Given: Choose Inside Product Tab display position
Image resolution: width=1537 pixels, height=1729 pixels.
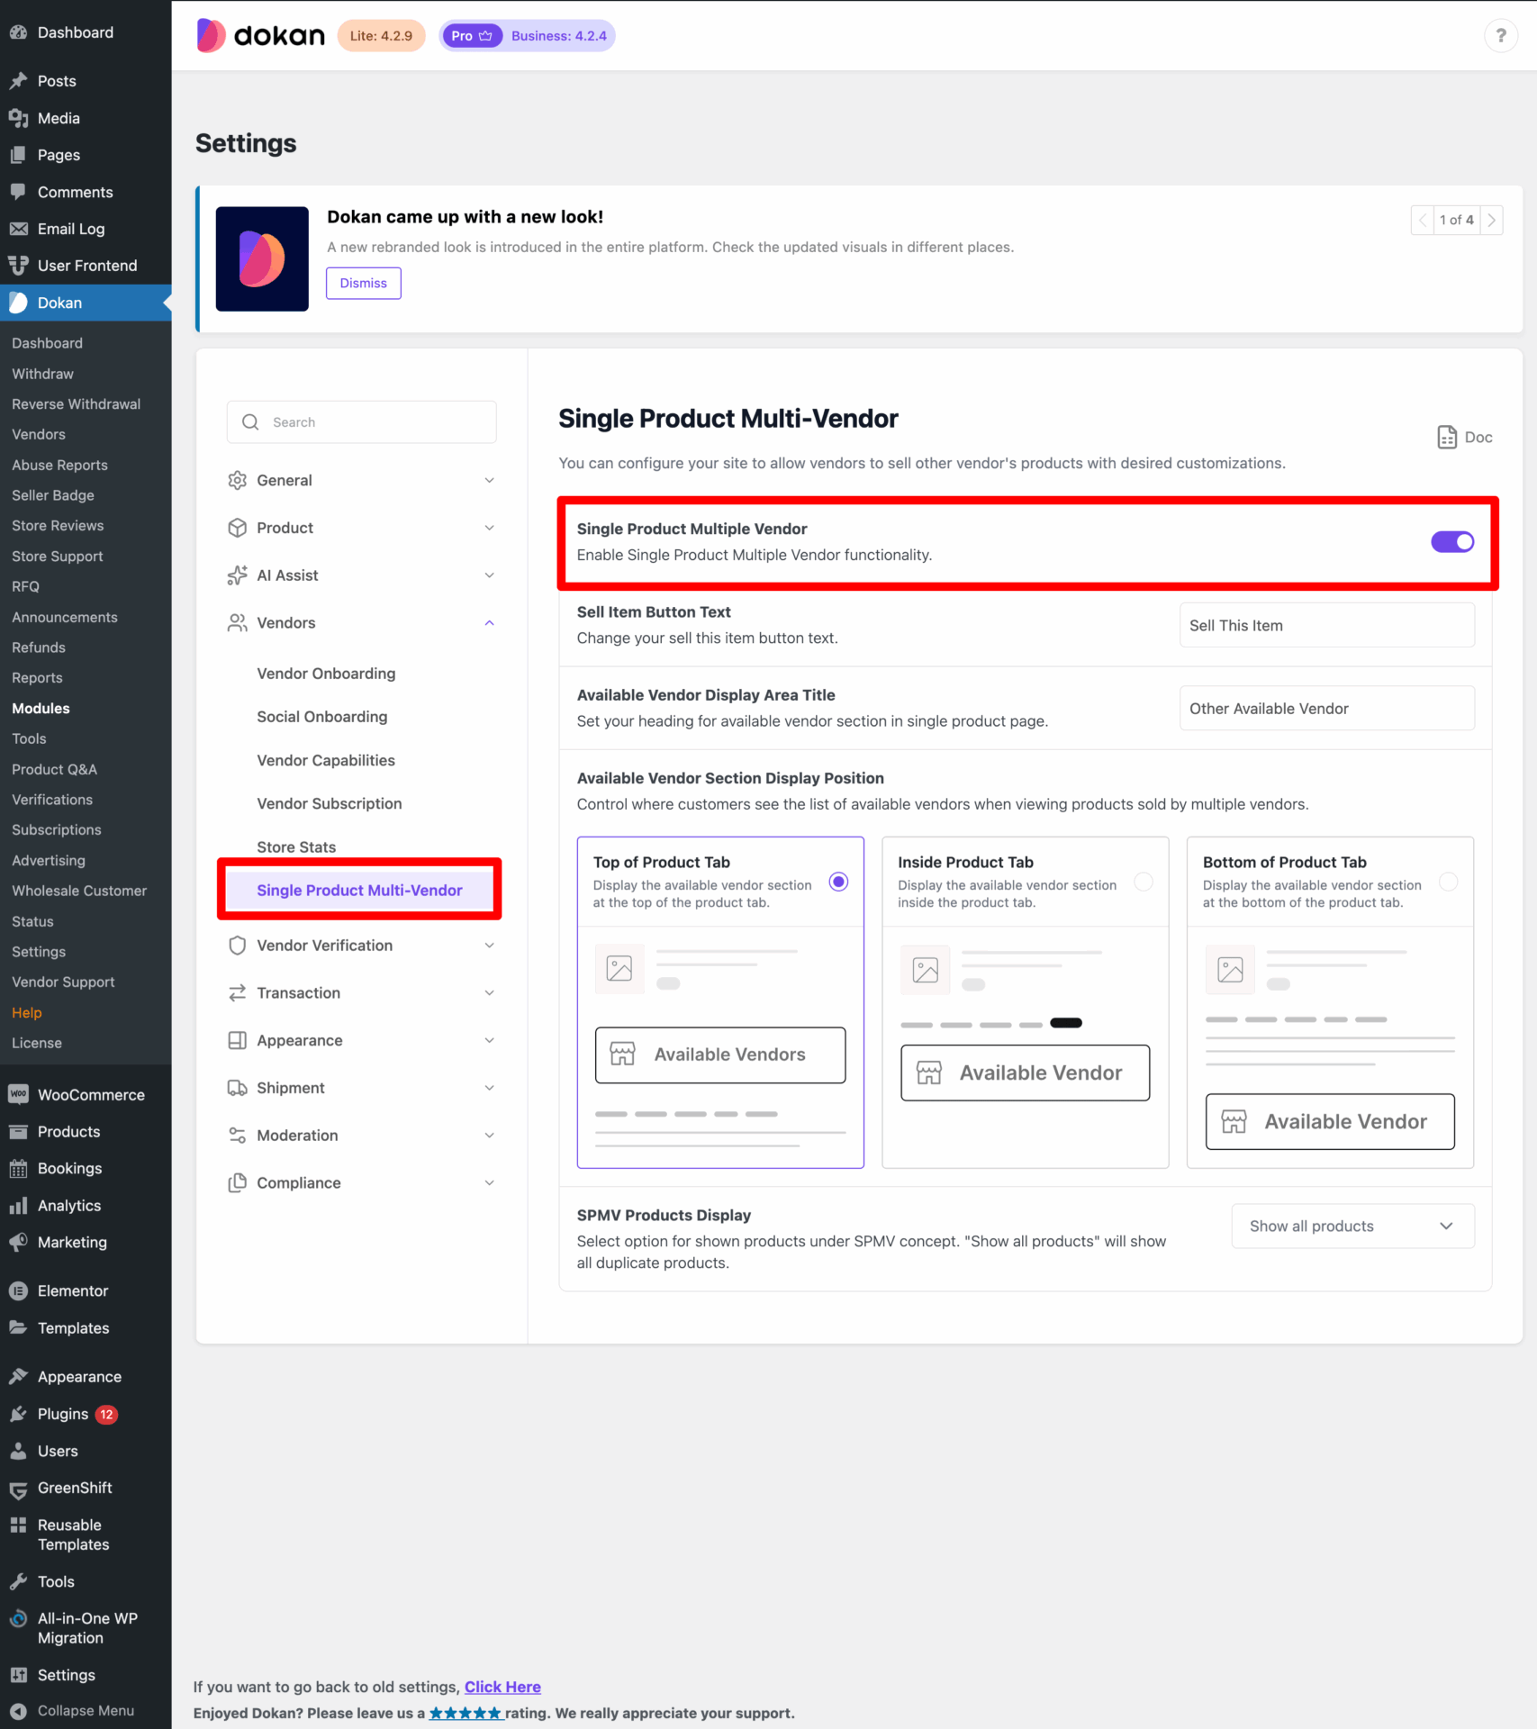Looking at the screenshot, I should coord(1144,882).
